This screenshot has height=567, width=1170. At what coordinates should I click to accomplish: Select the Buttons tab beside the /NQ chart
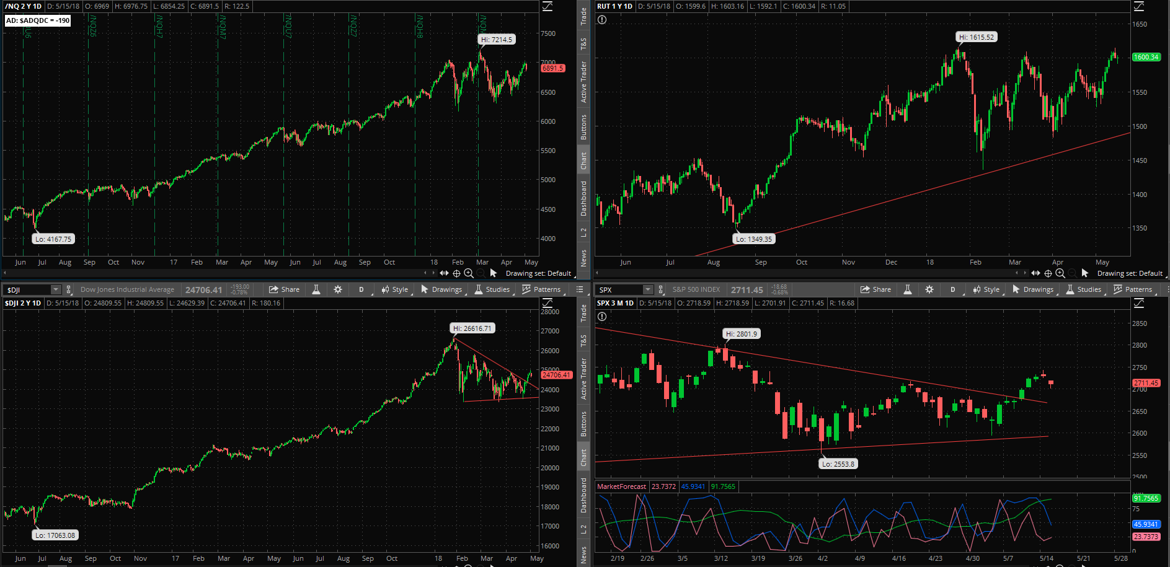pyautogui.click(x=583, y=126)
